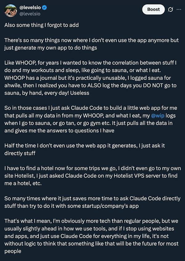
Task: Click the paragraph starting 'Like WHOOP, for years'
Action: click(x=91, y=78)
